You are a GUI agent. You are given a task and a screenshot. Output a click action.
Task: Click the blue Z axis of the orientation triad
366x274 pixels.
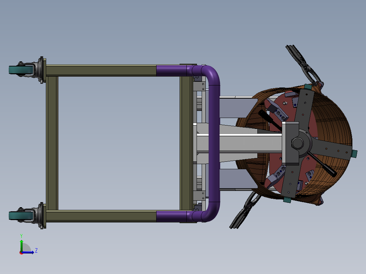pyautogui.click(x=28, y=252)
